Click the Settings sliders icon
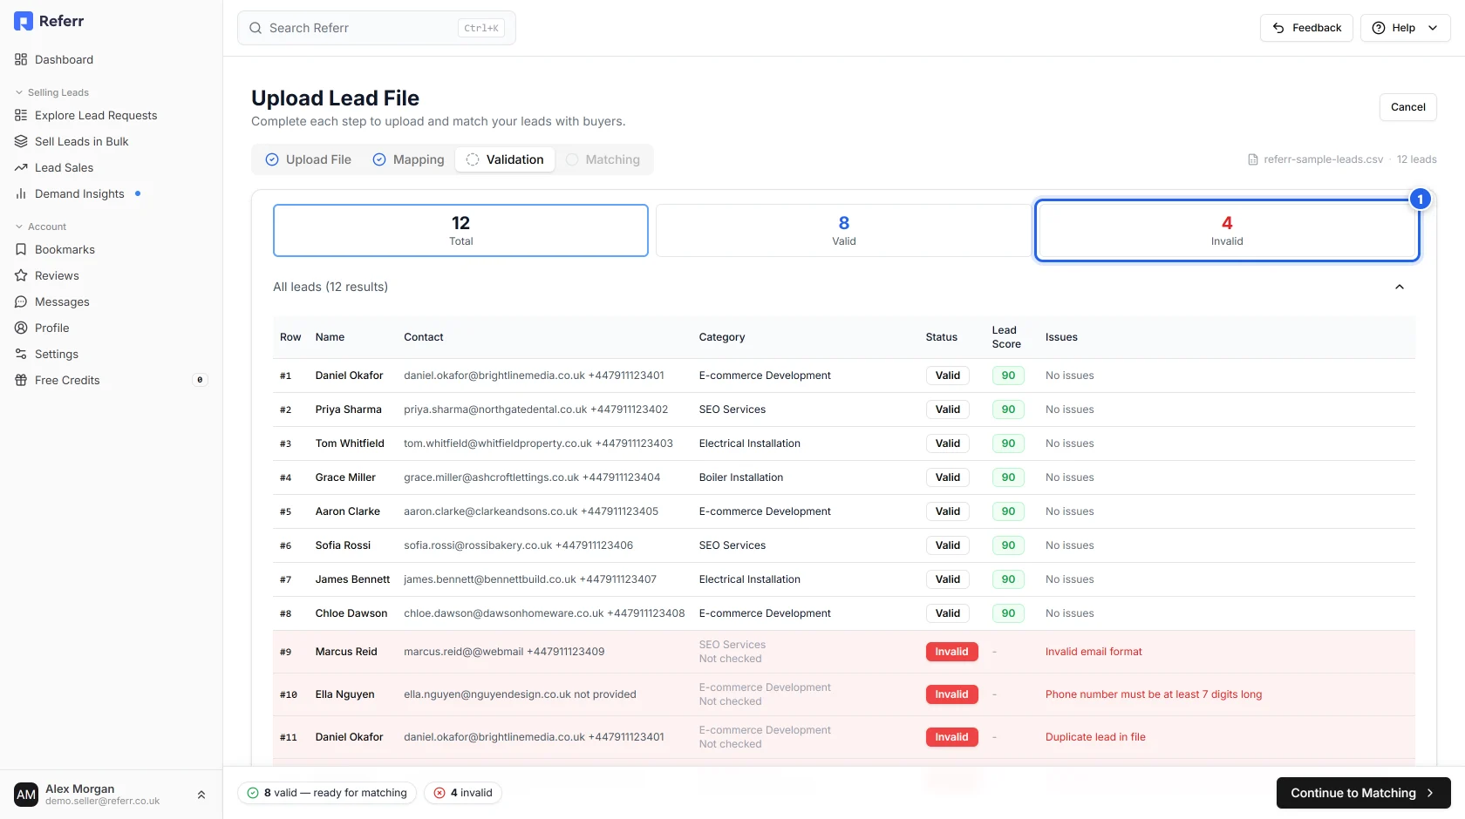Screen dimensions: 1465x819 coord(21,354)
